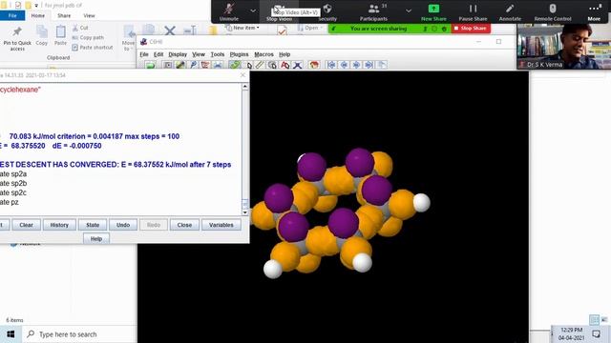Click console scrollbar up arrow
The image size is (611, 343).
[x=245, y=87]
